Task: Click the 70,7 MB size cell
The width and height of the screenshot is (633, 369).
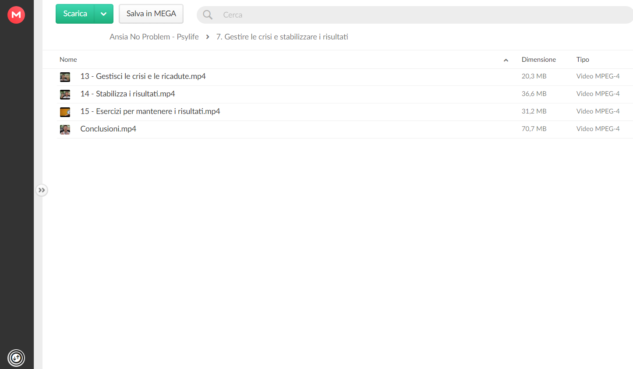Action: (x=534, y=129)
